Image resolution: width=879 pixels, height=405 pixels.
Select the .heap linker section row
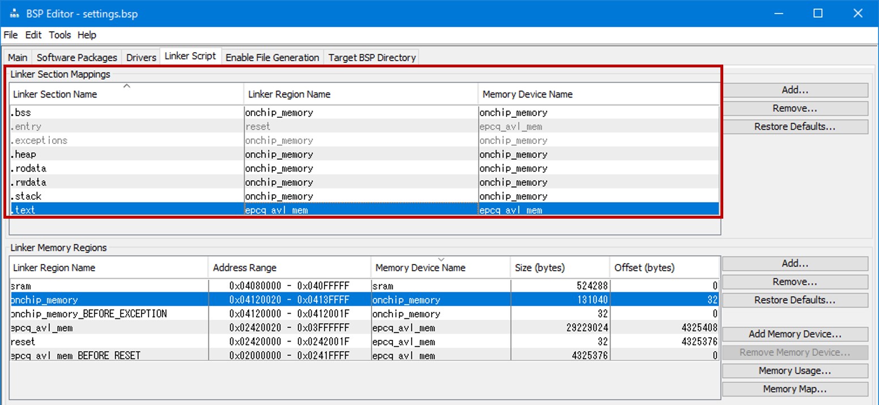pos(126,155)
